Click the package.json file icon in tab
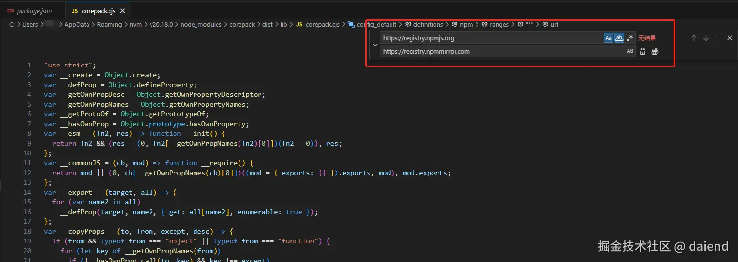 (x=10, y=11)
